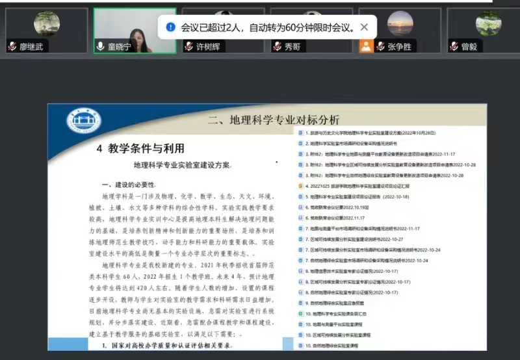
Task: Open 旅游与历史文化学院地理科学专业实验室建设方案 file link
Action: pos(370,132)
